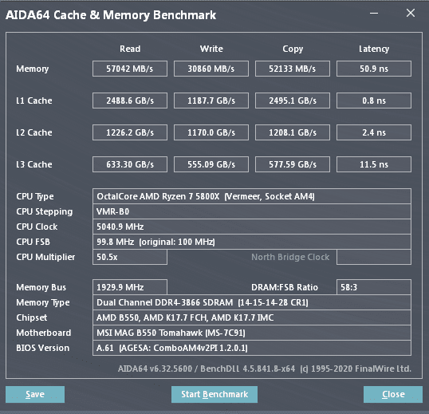Click the L2 Cache row label
The image size is (429, 414).
(34, 132)
